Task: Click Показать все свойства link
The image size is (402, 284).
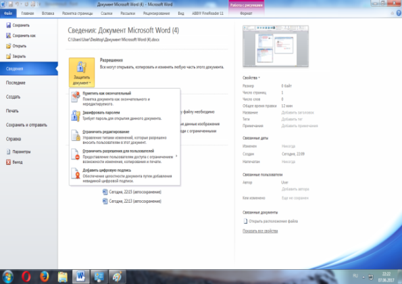Action: pos(260,231)
